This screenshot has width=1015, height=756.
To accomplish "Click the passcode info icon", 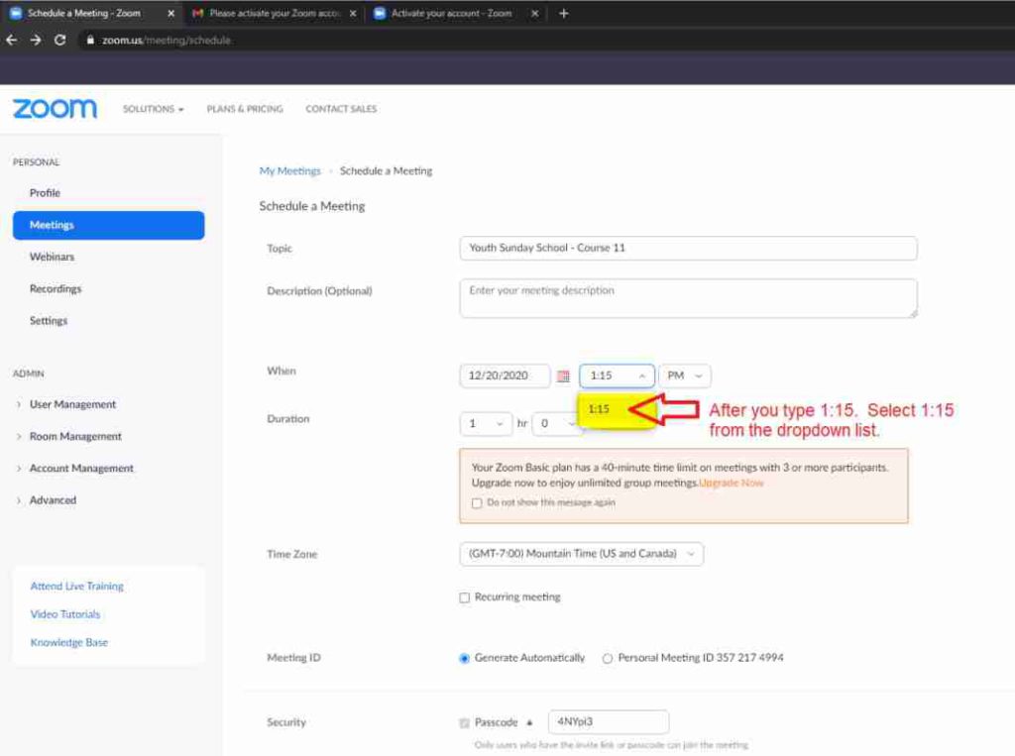I will pos(529,722).
